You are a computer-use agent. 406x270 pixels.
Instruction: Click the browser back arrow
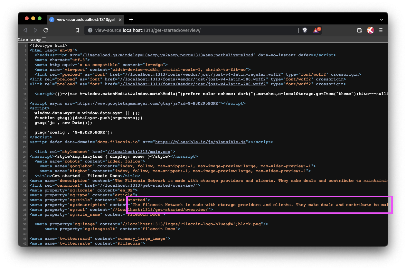[x=25, y=30]
